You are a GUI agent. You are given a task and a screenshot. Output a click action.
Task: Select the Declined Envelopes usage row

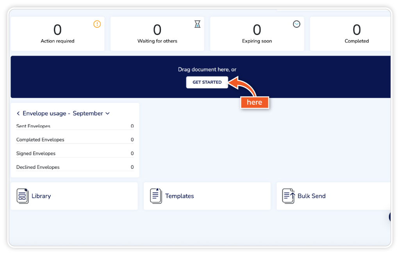click(74, 167)
